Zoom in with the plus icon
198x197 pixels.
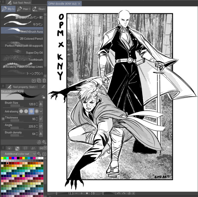click(81, 193)
